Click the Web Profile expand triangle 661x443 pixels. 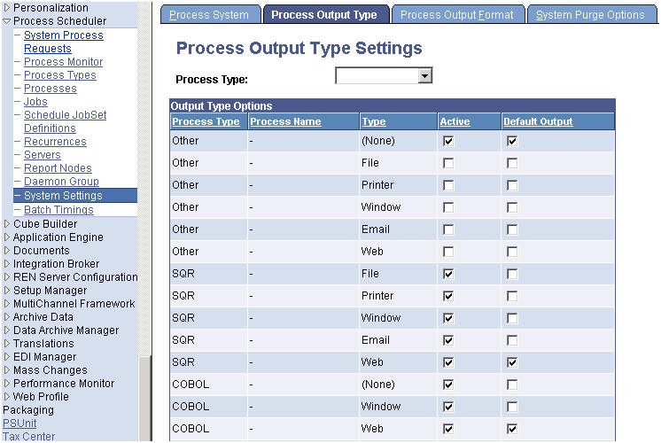point(7,397)
